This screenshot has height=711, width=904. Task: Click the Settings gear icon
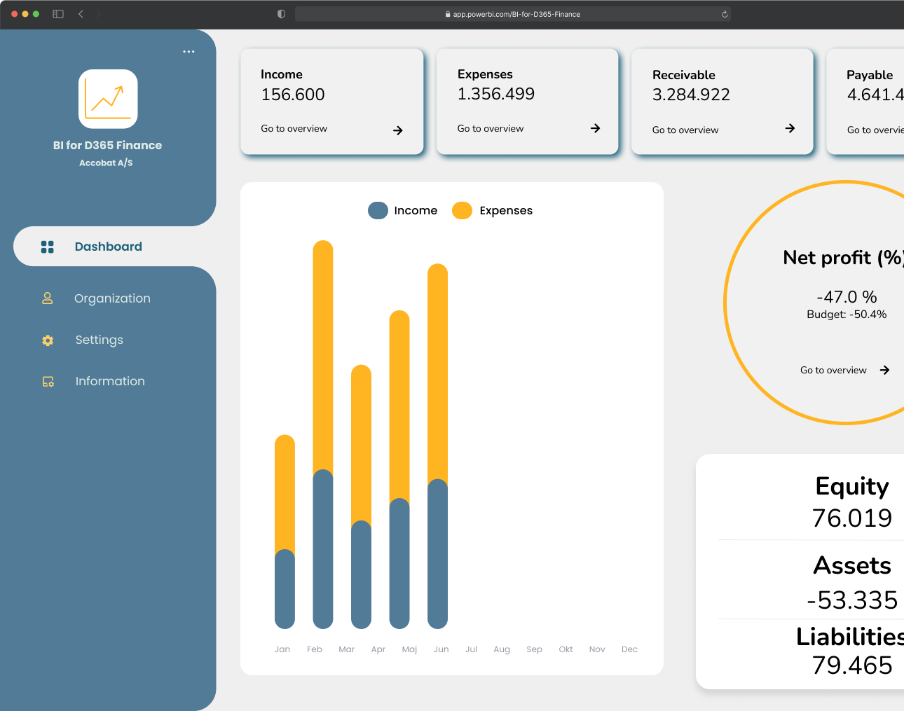[x=48, y=340]
